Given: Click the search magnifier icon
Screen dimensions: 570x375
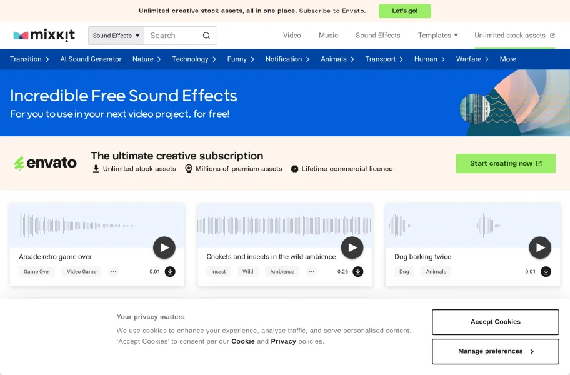Looking at the screenshot, I should [206, 36].
